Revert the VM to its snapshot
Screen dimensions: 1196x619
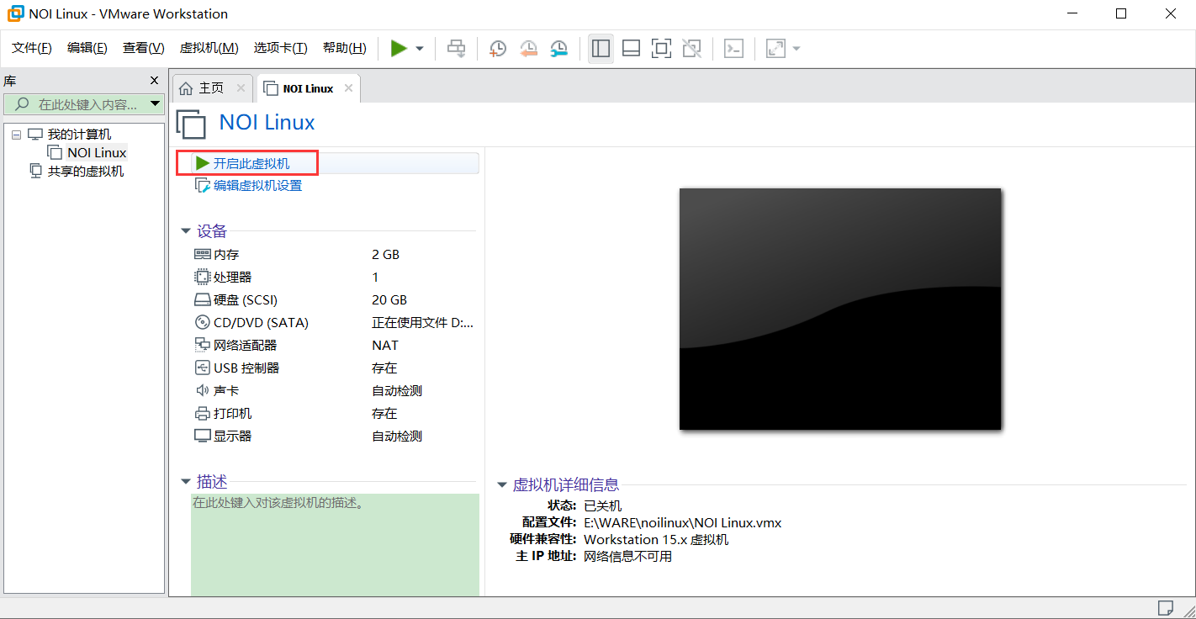pyautogui.click(x=528, y=48)
